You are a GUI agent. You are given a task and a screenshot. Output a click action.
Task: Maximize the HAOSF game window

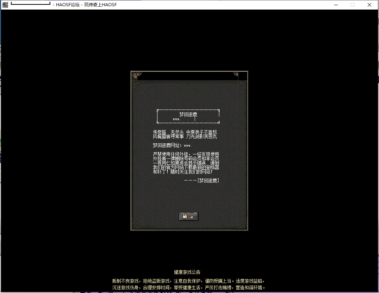(x=353, y=5)
